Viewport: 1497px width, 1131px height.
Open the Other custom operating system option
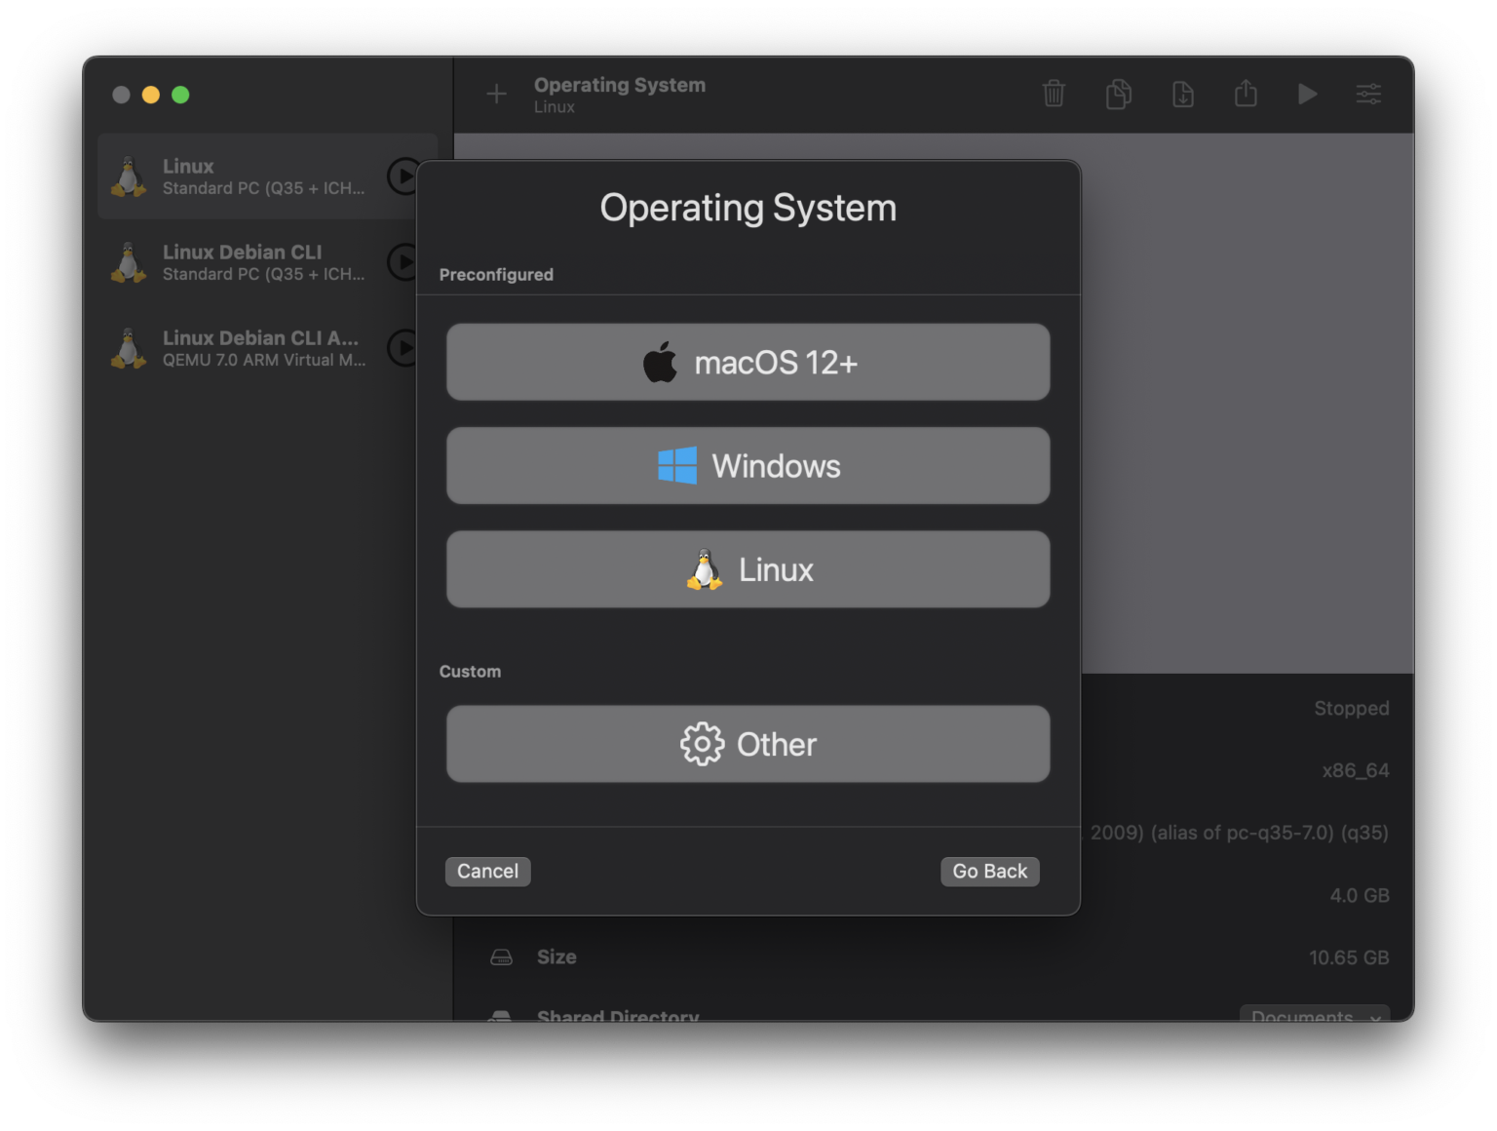(x=748, y=744)
